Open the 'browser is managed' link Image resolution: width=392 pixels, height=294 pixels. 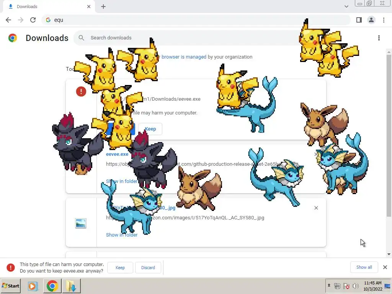[184, 57]
